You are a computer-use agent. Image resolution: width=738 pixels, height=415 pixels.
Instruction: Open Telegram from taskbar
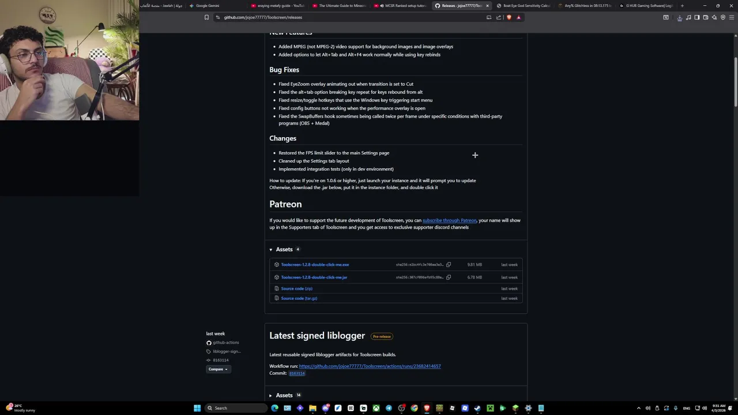[x=389, y=408]
